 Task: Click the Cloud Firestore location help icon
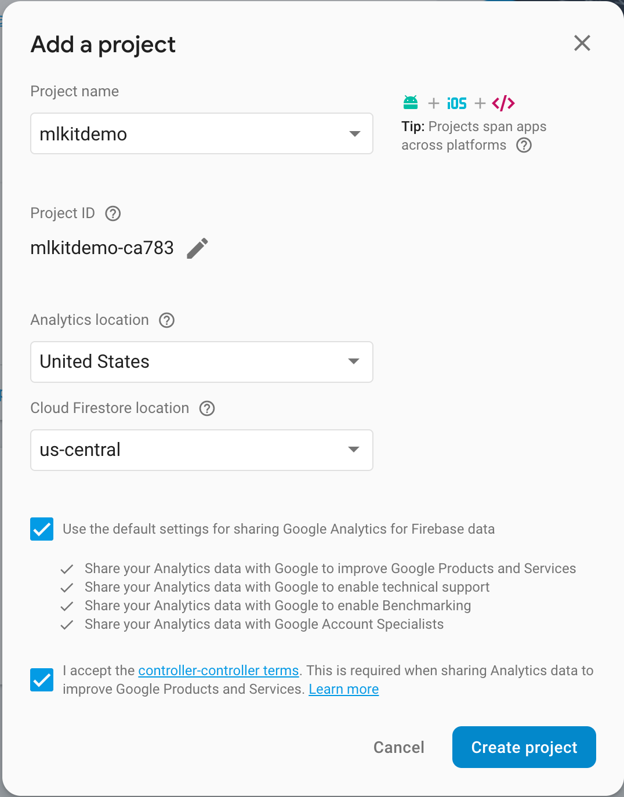(207, 408)
